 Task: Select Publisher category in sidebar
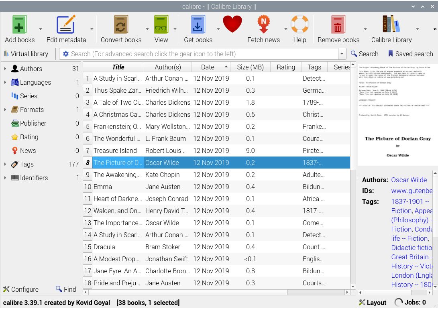tap(33, 123)
